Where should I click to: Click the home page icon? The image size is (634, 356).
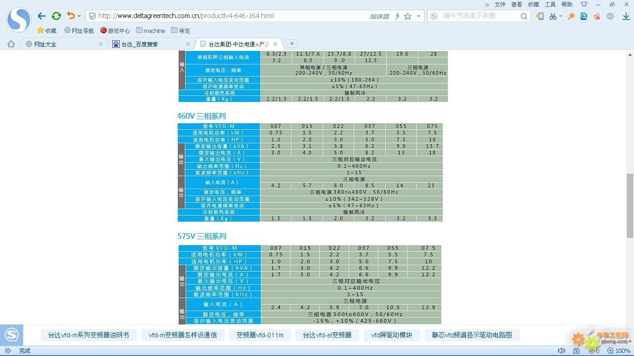pos(11,44)
